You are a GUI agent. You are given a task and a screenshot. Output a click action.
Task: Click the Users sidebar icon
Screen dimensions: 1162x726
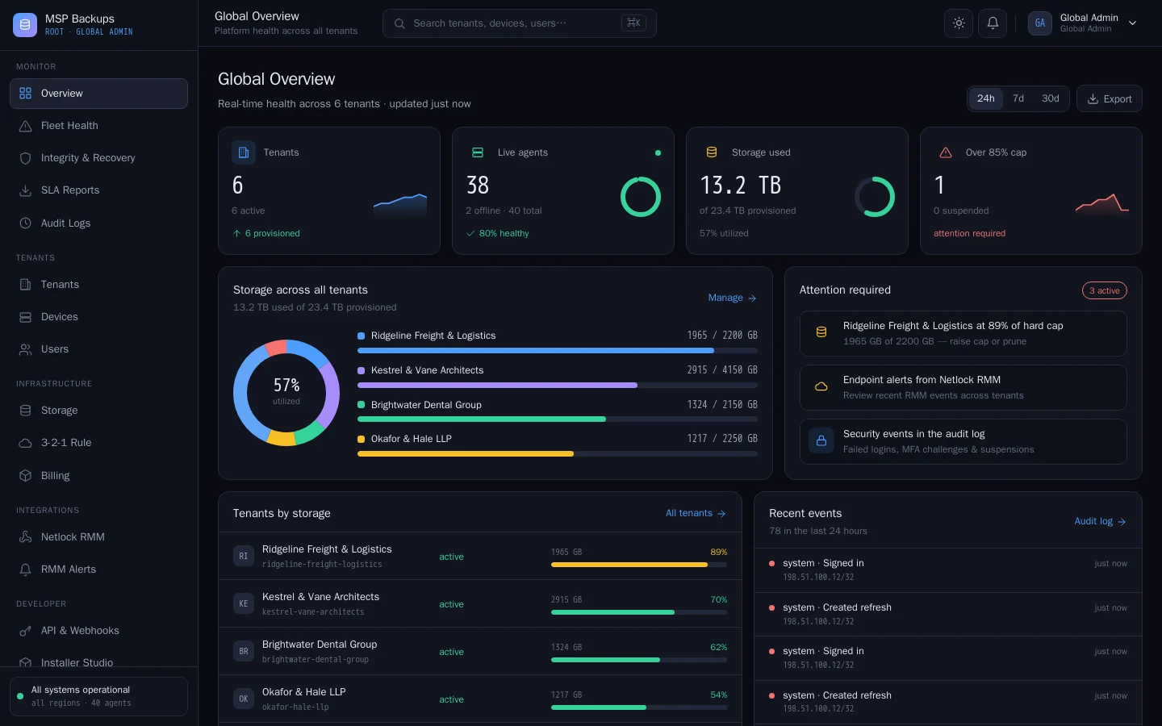tap(25, 349)
